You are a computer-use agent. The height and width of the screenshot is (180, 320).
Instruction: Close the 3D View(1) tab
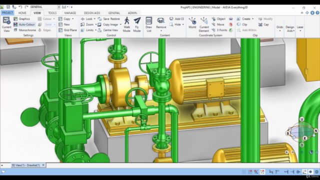click(43, 165)
